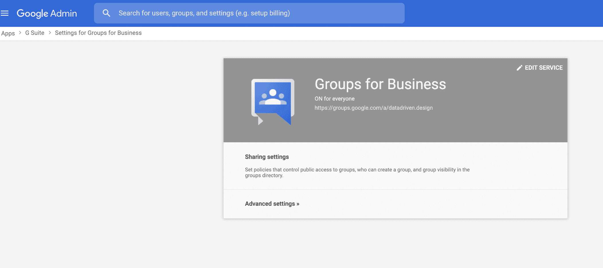This screenshot has width=603, height=268.
Task: Click the Settings for Groups for Business breadcrumb
Action: [98, 33]
